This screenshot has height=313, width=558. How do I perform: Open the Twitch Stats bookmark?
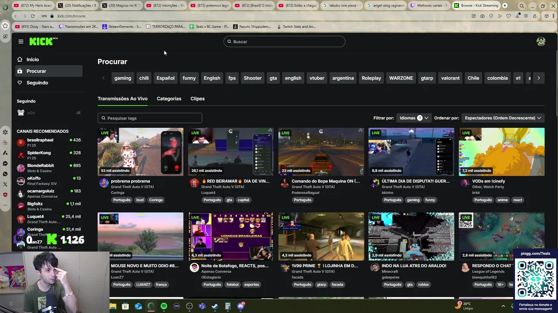click(x=296, y=27)
